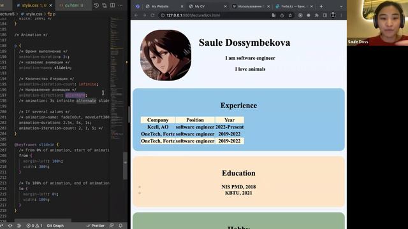Image resolution: width=408 pixels, height=229 pixels.
Task: Split the editor with the split icon
Action: point(112,5)
